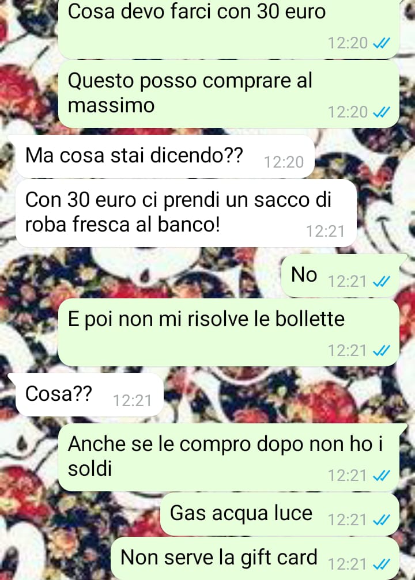This screenshot has width=415, height=580.
Task: Tap read-receipt ticks on 'Cosa devo farci' message
Action: pos(382,44)
